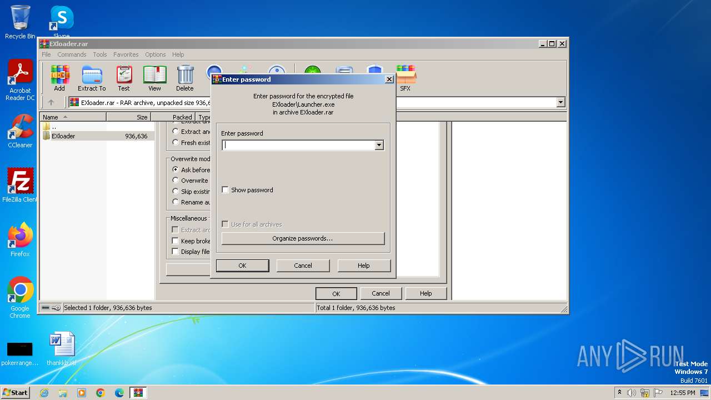
Task: Click the volume speaker tray icon
Action: pos(632,393)
